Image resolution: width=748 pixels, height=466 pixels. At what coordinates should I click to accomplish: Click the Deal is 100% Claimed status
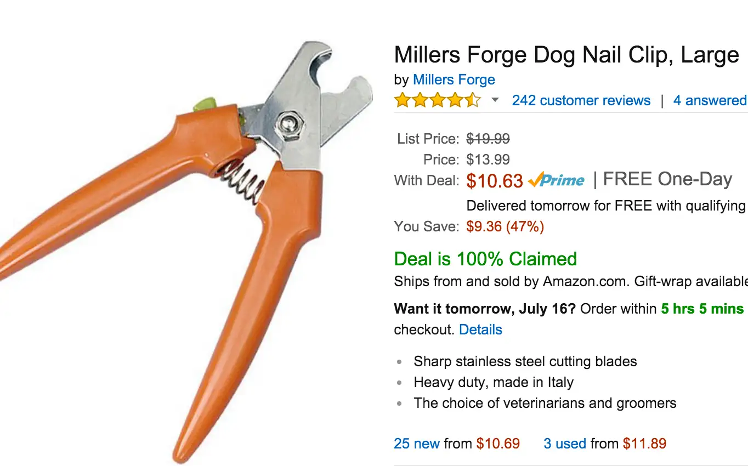pos(485,259)
